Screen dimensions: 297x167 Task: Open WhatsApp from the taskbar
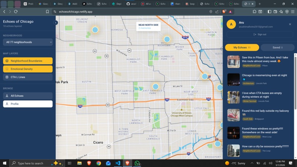pos(137,163)
